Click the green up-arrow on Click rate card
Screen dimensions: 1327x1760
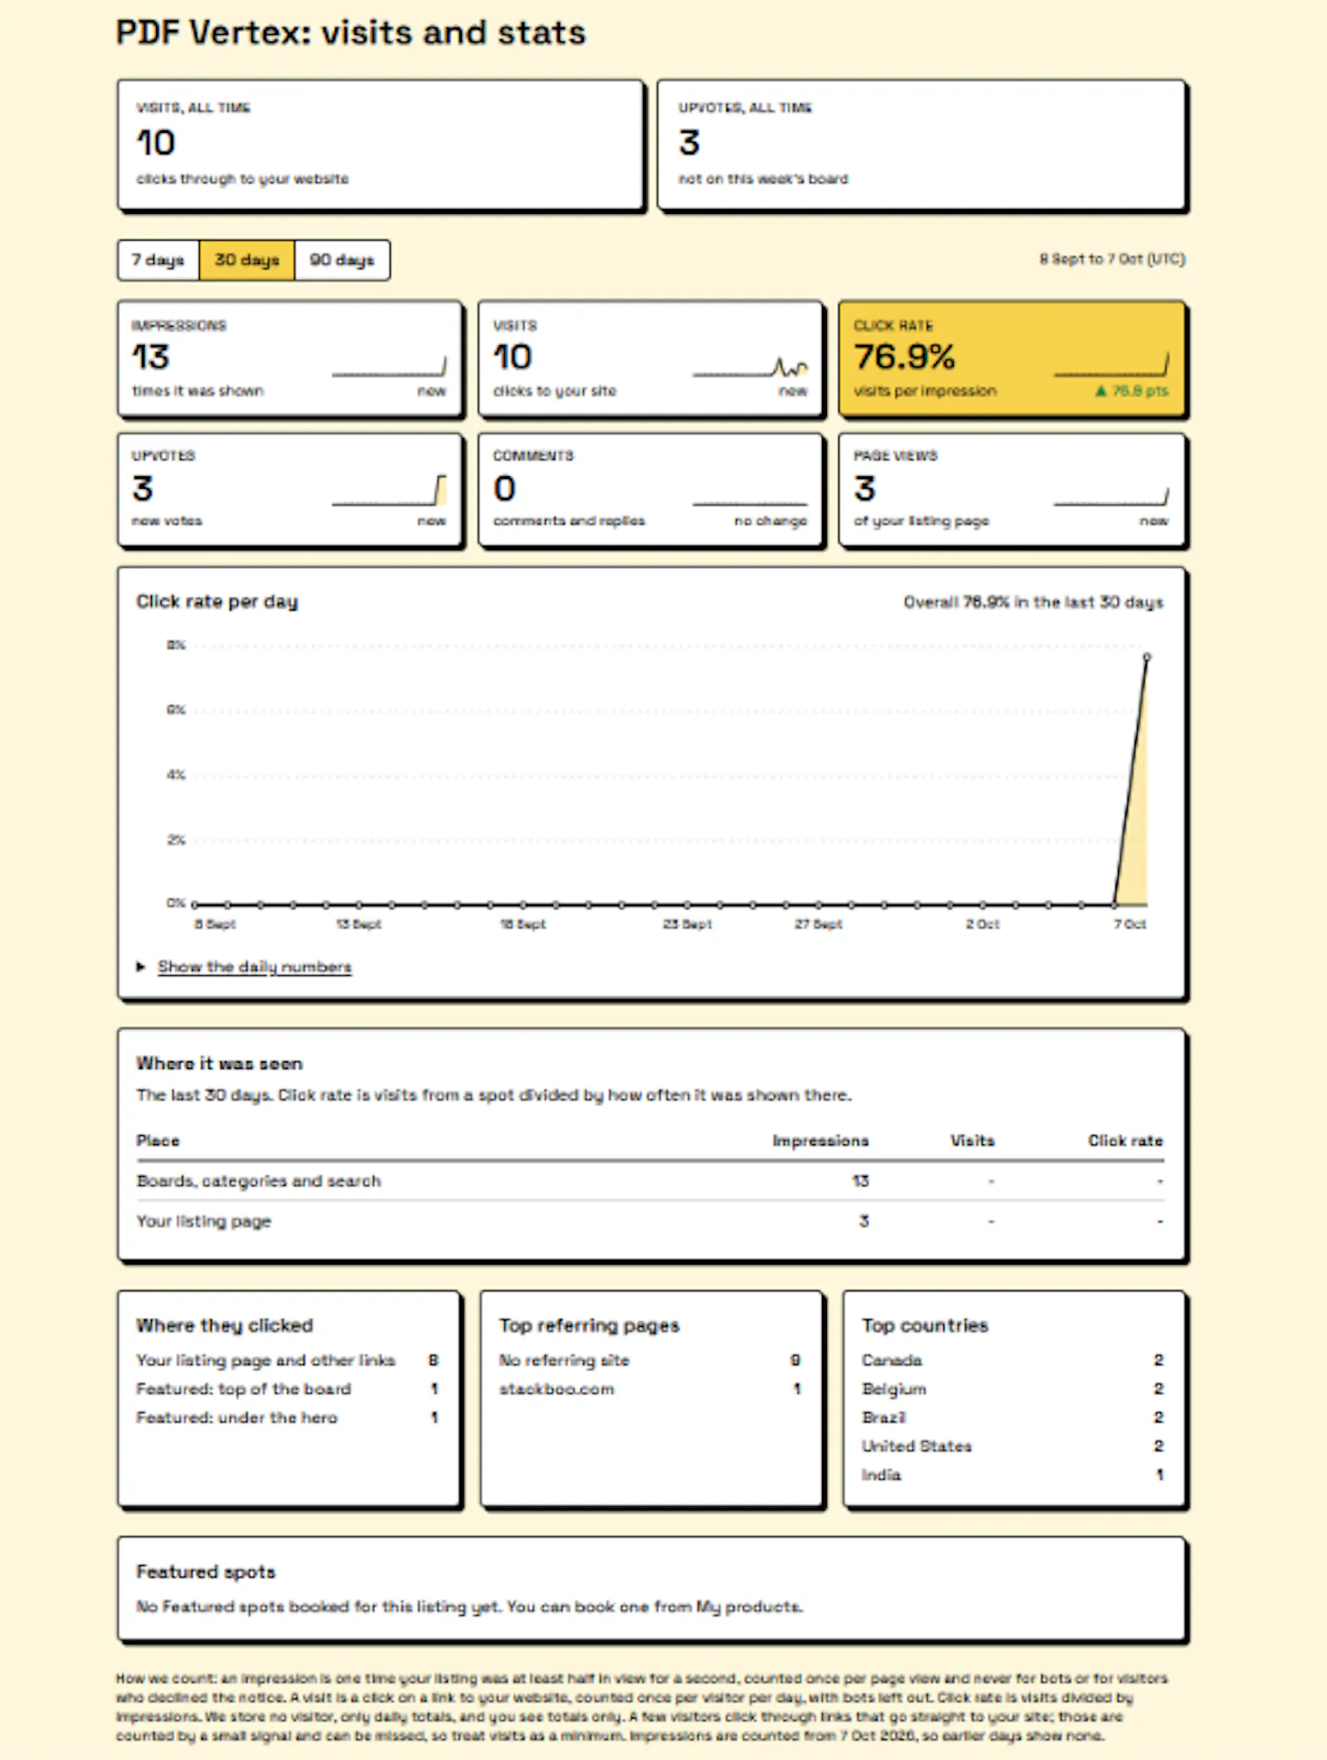(1101, 391)
